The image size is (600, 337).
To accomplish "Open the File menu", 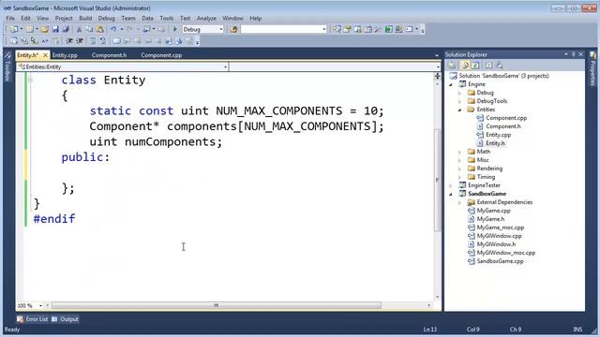I will pyautogui.click(x=10, y=18).
